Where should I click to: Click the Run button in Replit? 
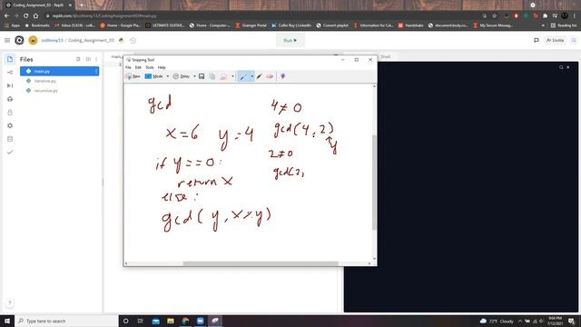[x=290, y=40]
